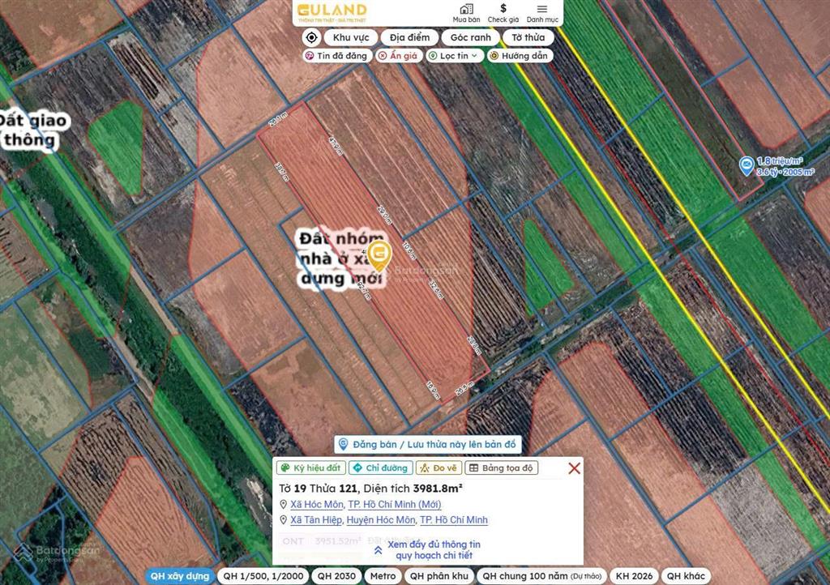Switch to QH phân khu tab

click(439, 576)
